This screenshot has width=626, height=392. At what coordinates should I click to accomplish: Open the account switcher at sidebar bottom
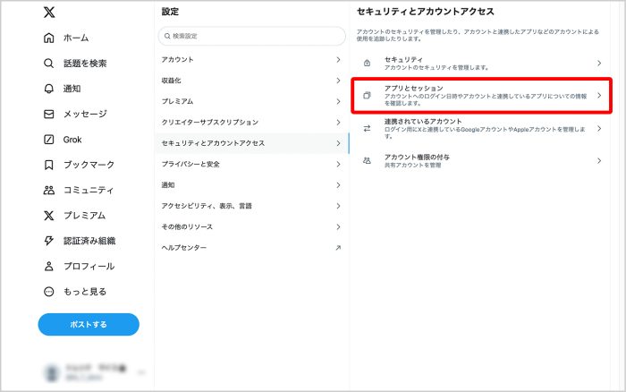click(x=89, y=371)
